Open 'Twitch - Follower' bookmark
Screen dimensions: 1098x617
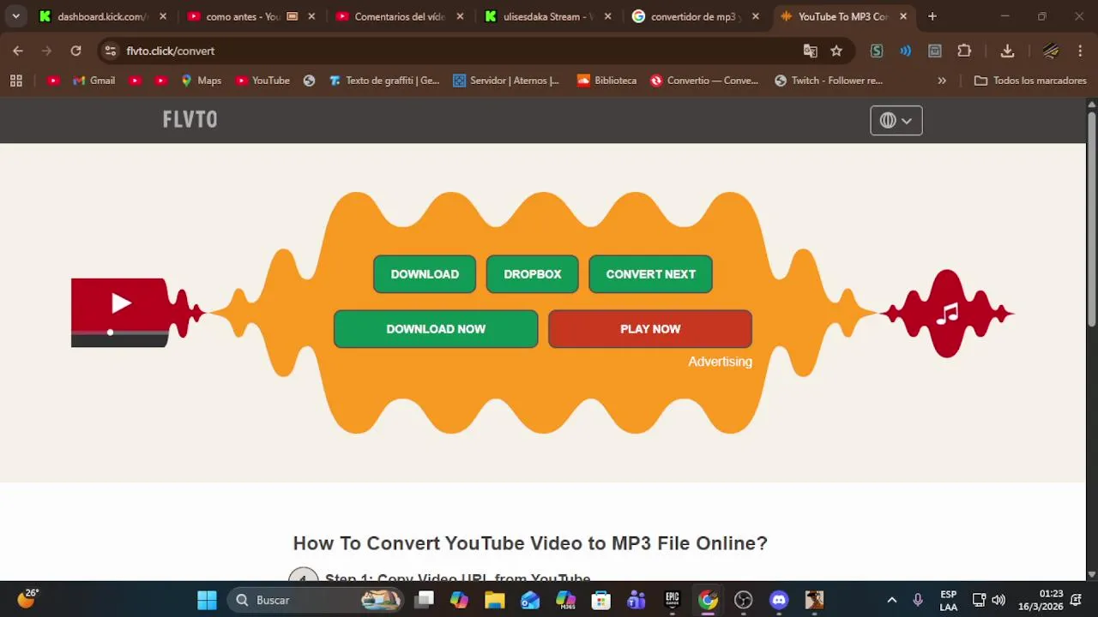(829, 81)
